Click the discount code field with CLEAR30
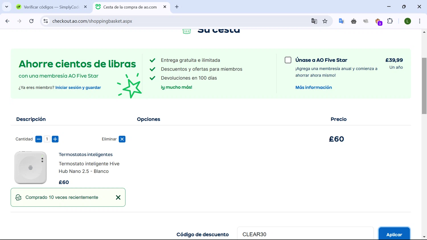Screen dimensions: 427x240 [x=305, y=234]
